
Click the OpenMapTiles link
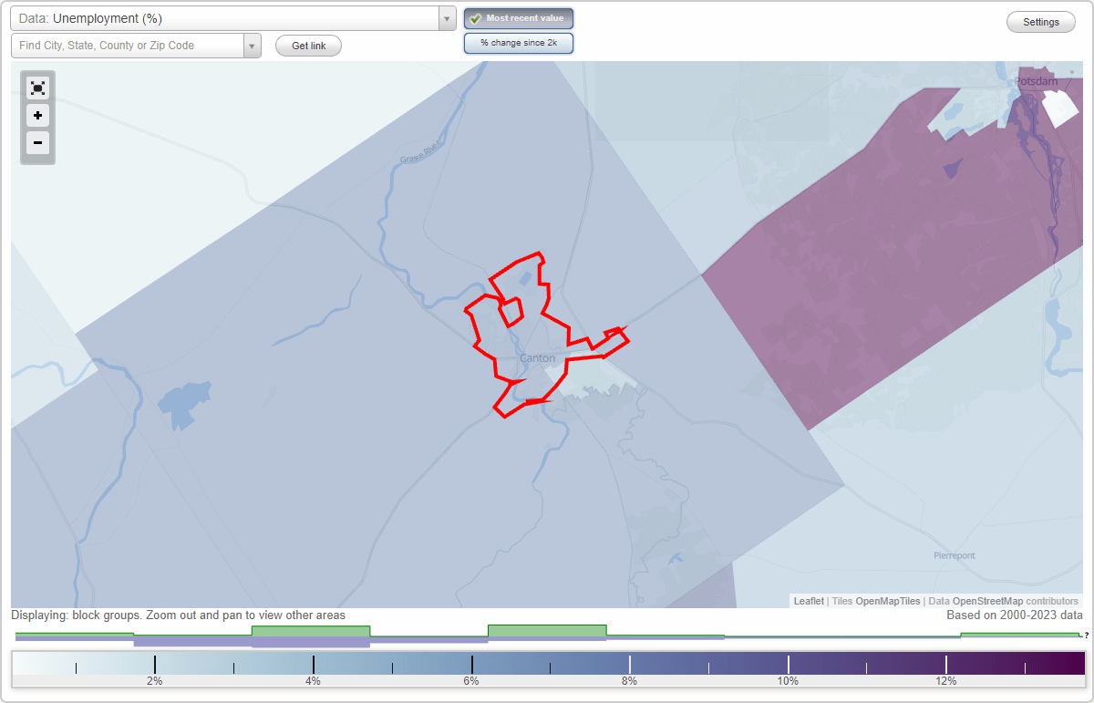887,601
